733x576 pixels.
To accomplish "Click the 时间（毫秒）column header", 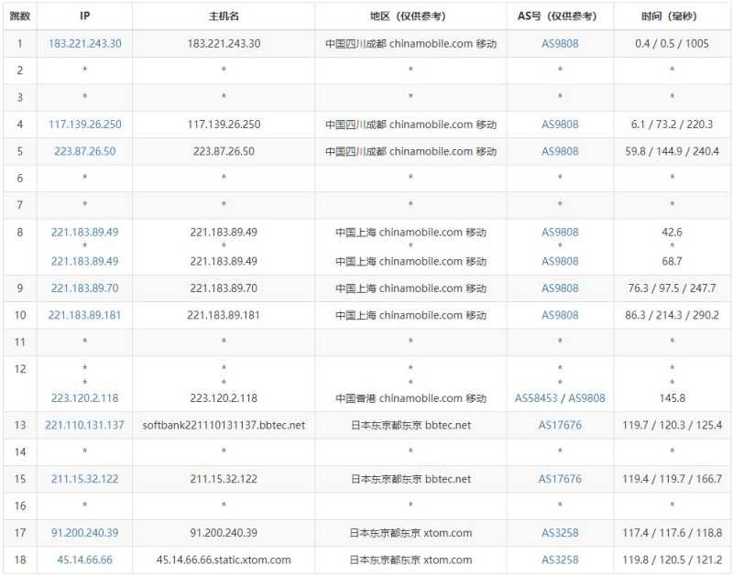I will 670,15.
